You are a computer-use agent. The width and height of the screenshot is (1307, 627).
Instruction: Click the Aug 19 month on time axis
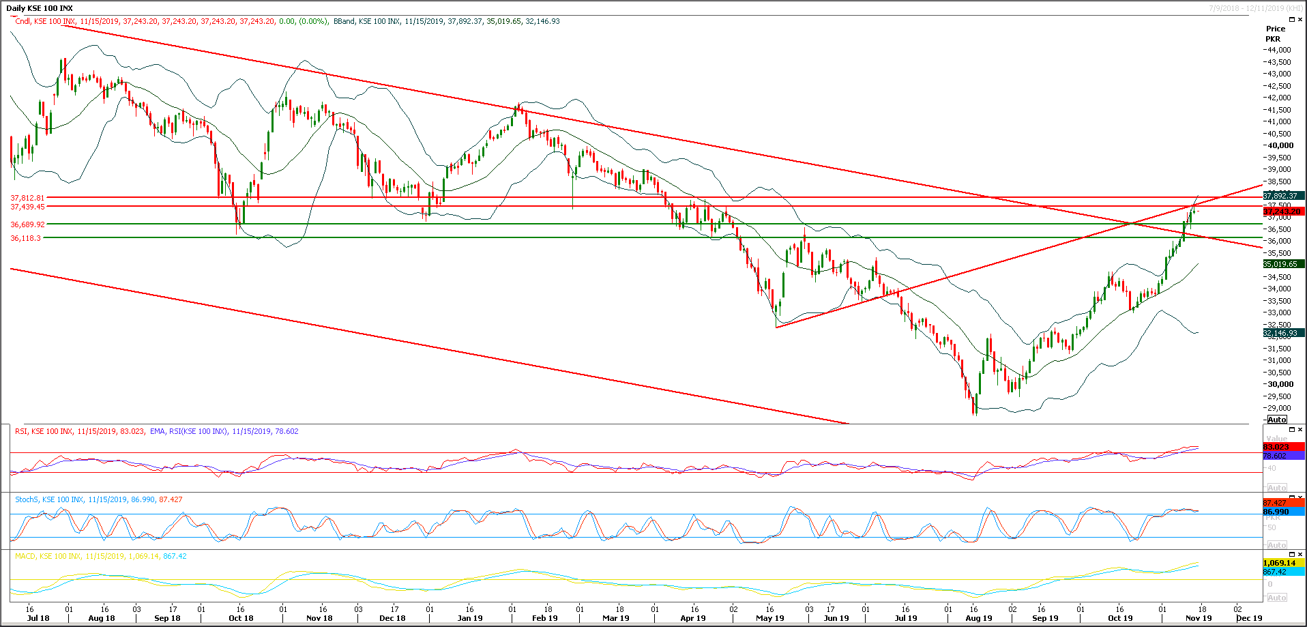[979, 618]
